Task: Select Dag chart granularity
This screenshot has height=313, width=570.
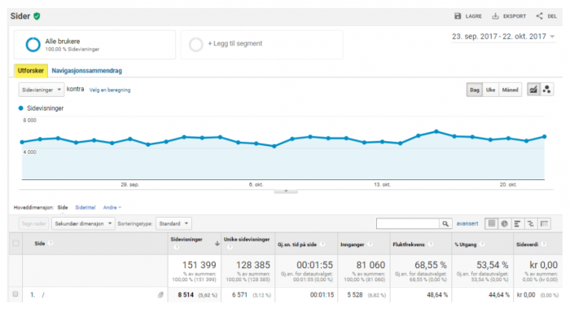Action: tap(475, 90)
